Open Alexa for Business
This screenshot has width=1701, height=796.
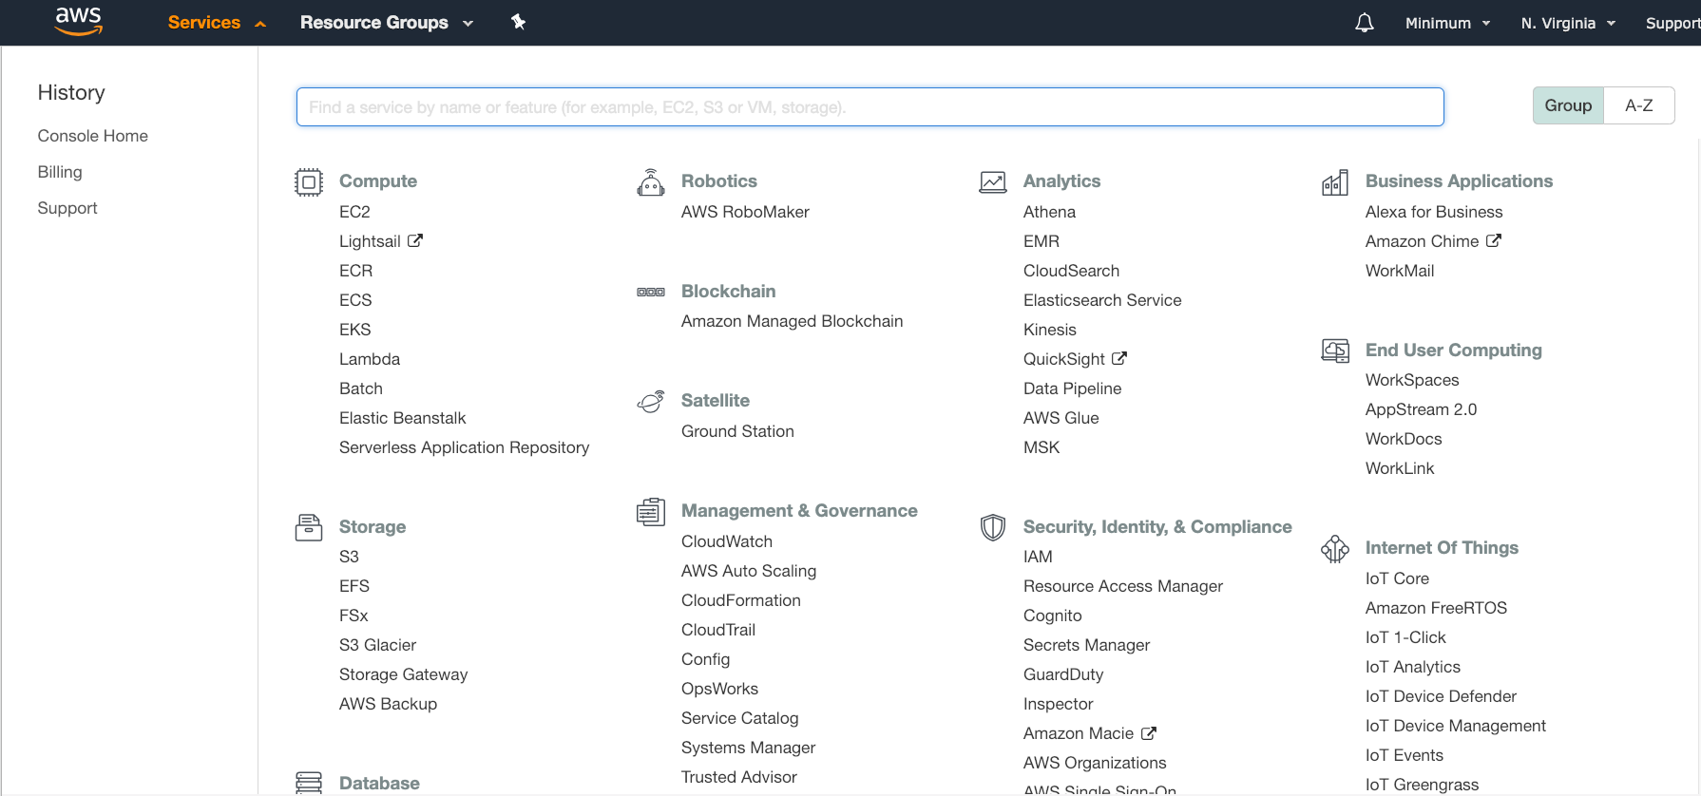[x=1434, y=212]
